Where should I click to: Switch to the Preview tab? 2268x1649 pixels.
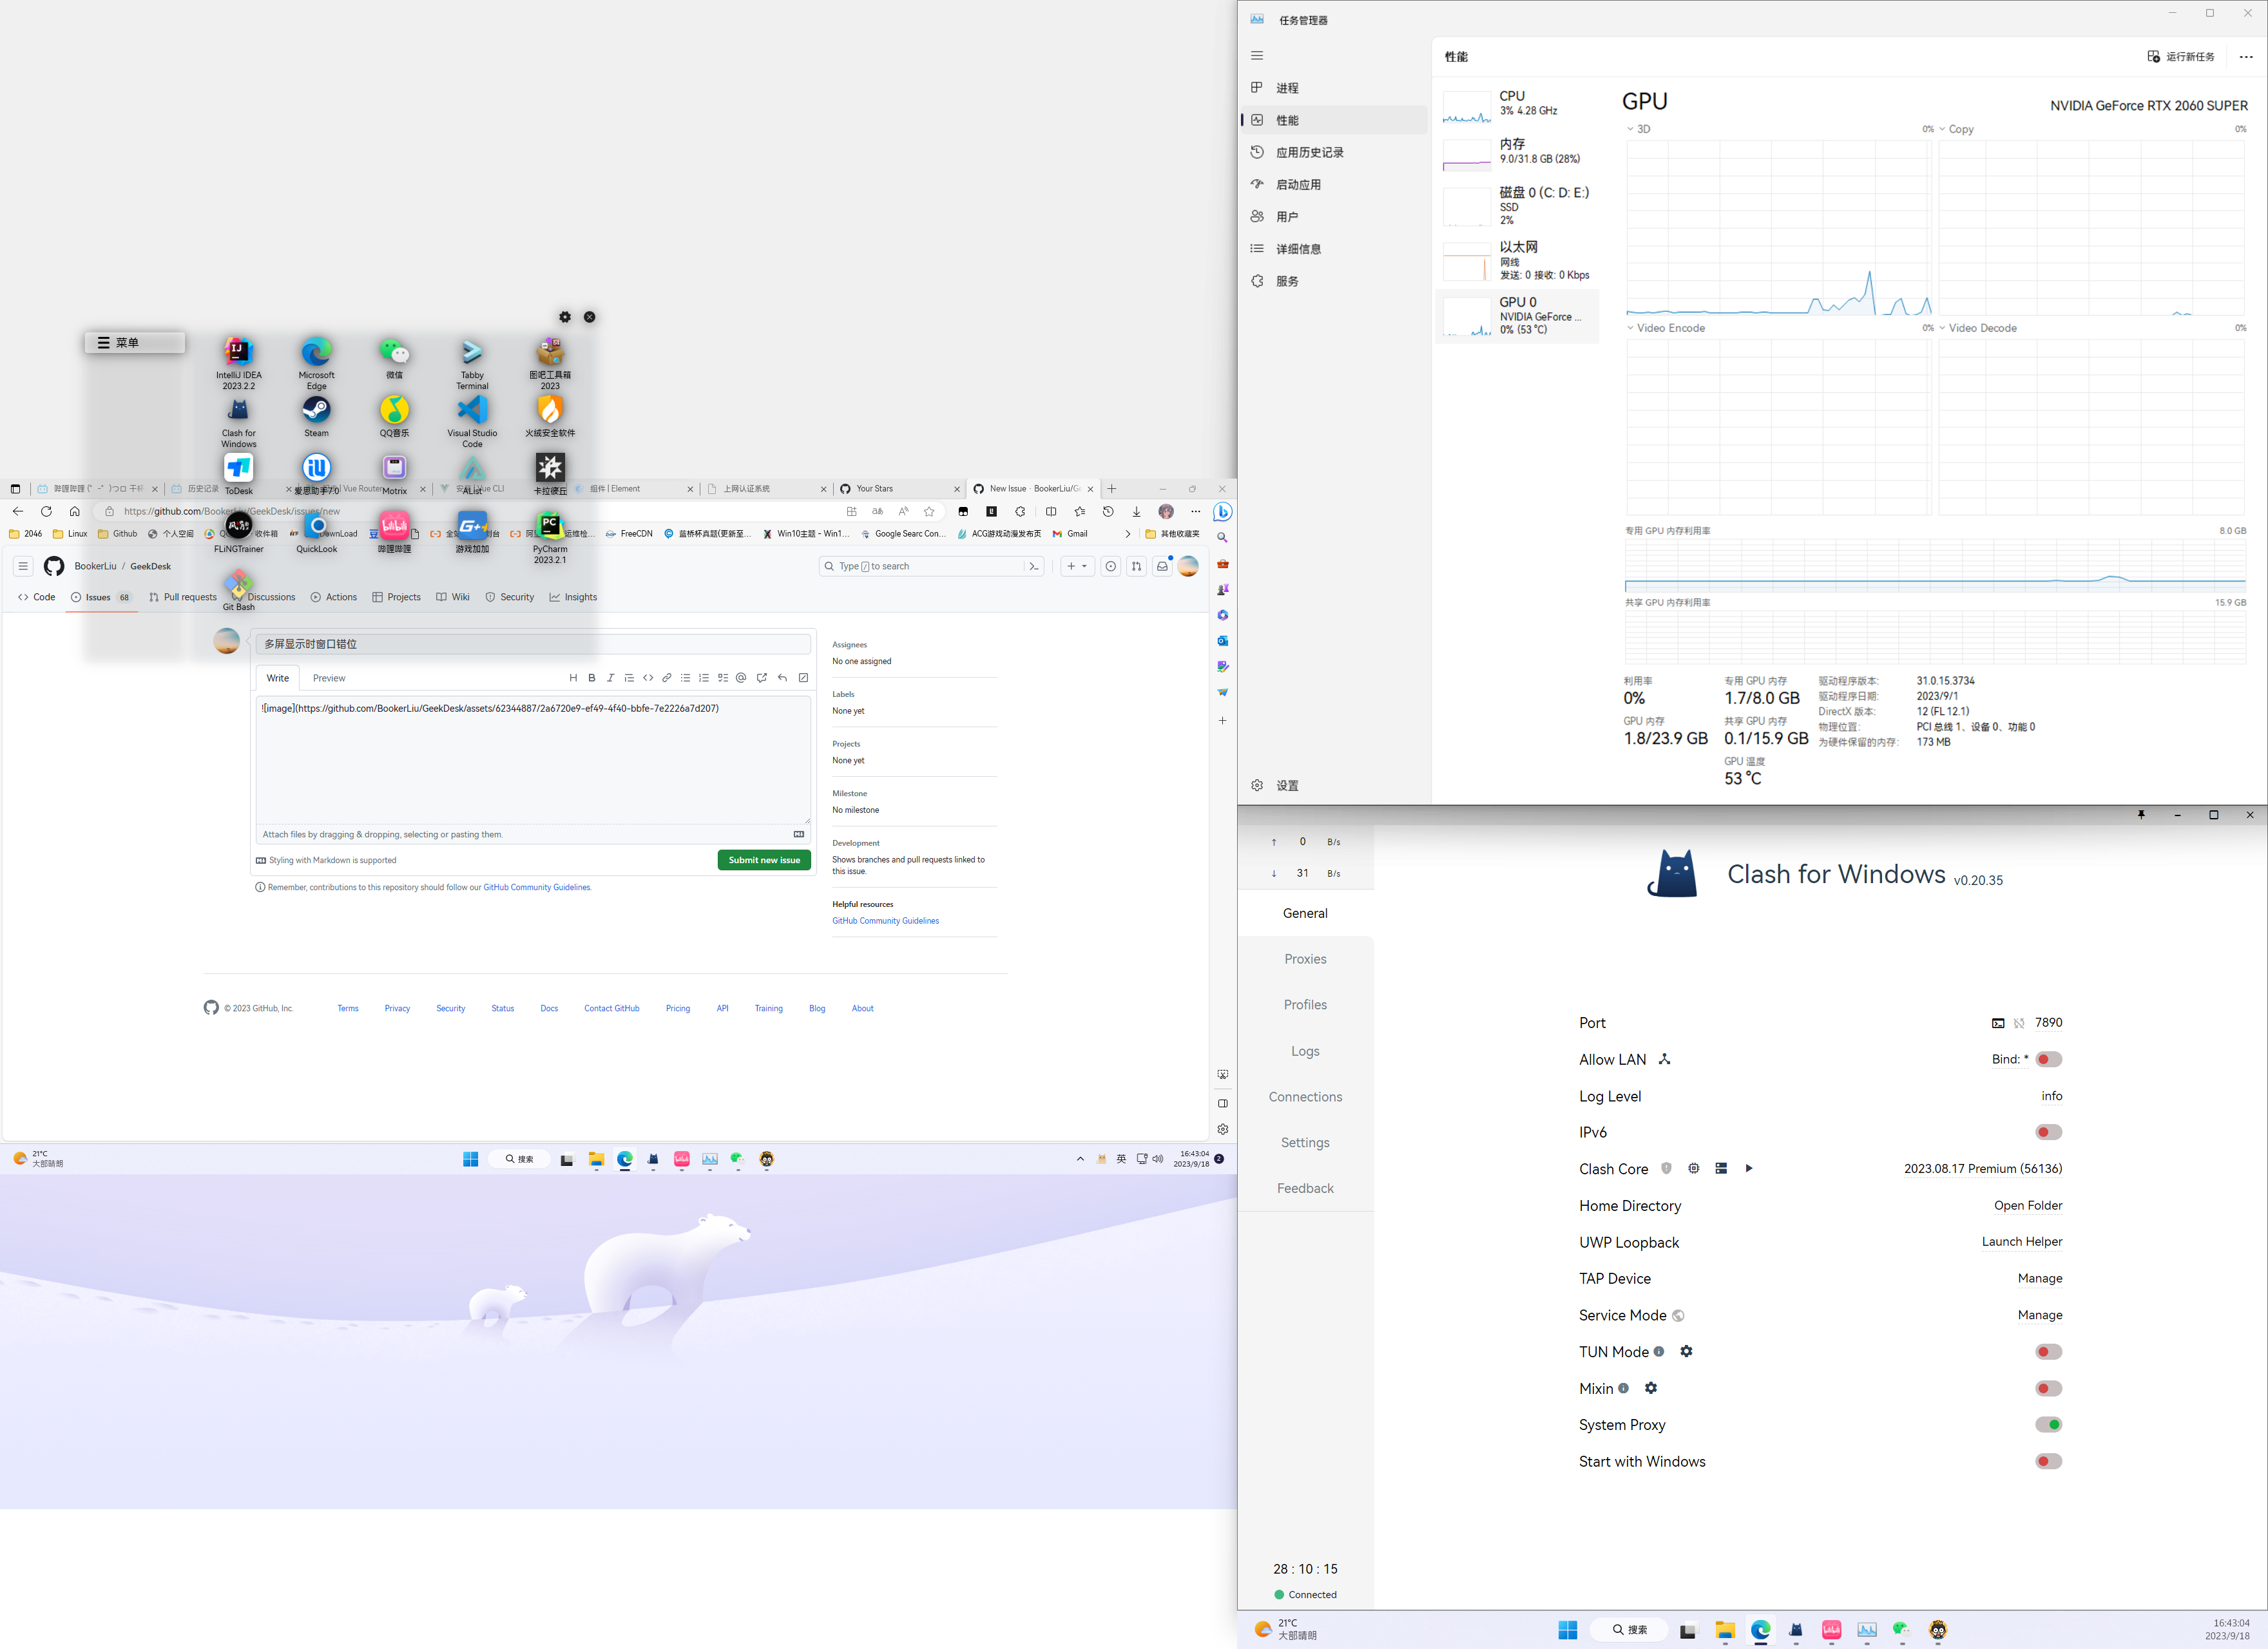coord(329,677)
